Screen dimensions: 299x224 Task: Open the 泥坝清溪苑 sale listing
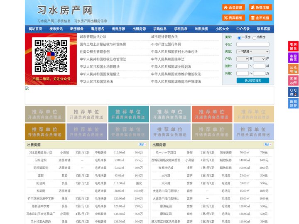[x=41, y=168]
